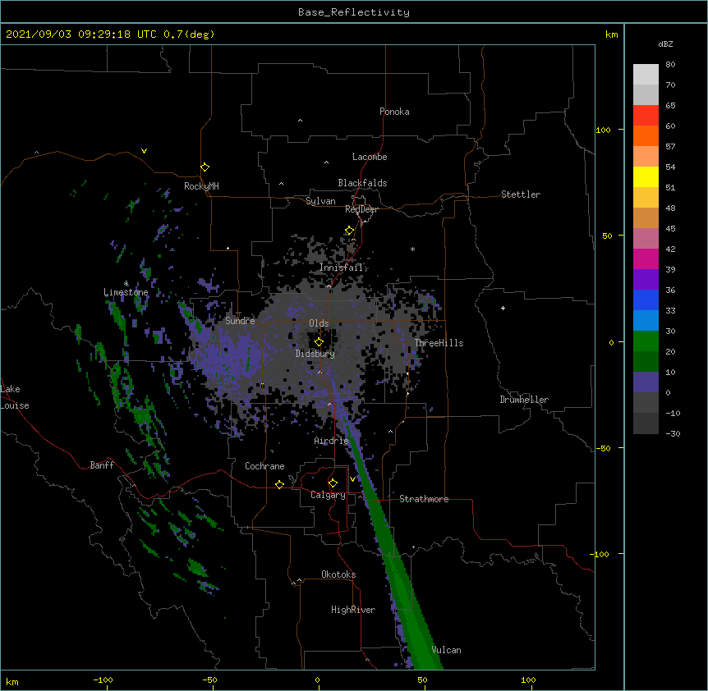Click the asterisk marker above Limestone

pyautogui.click(x=126, y=284)
